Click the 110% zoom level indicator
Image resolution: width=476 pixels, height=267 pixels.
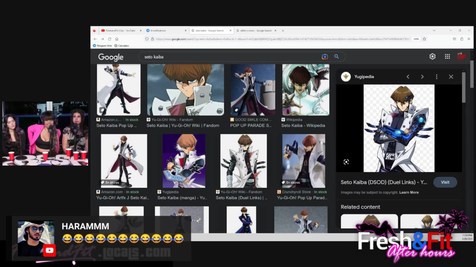[416, 39]
